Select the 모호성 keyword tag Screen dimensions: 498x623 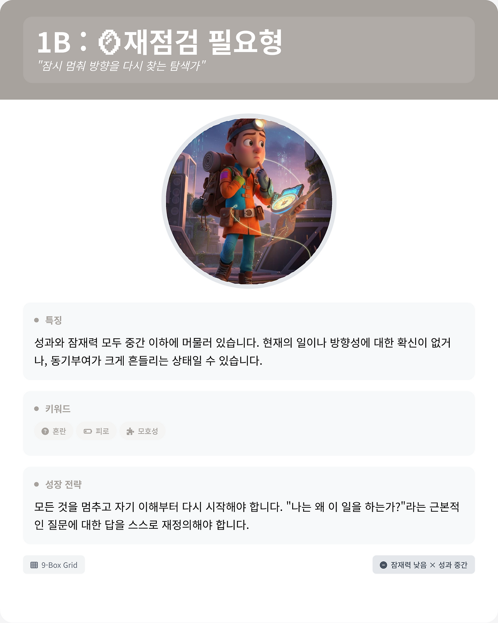[x=142, y=431]
